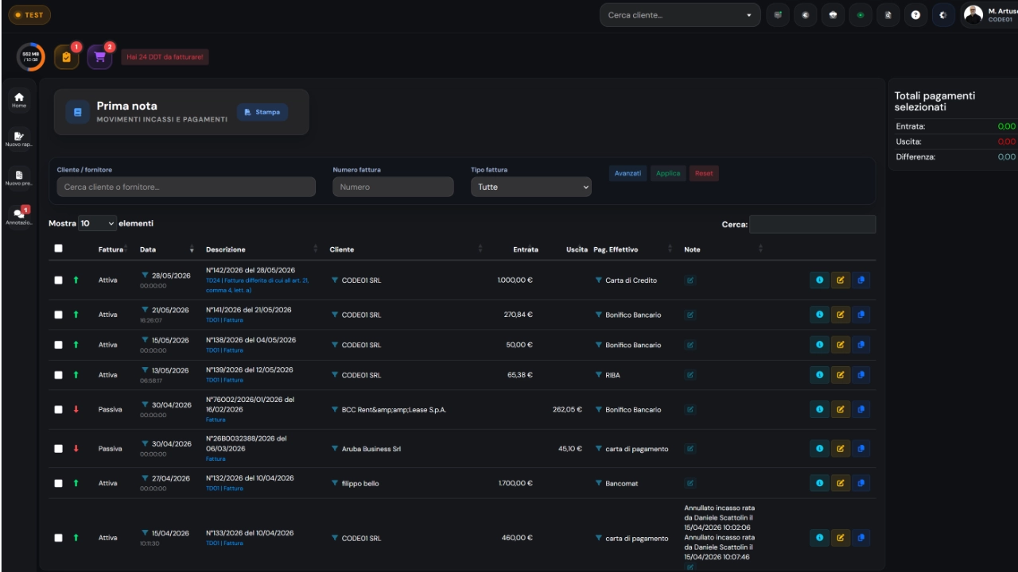Screen dimensions: 1018x572
Task: Filter by date 28/05/2026 funnel icon
Action: tap(145, 275)
